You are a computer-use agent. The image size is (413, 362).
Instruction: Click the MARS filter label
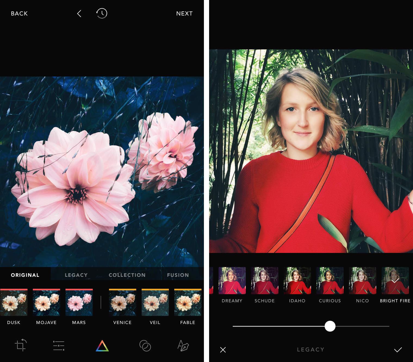79,322
